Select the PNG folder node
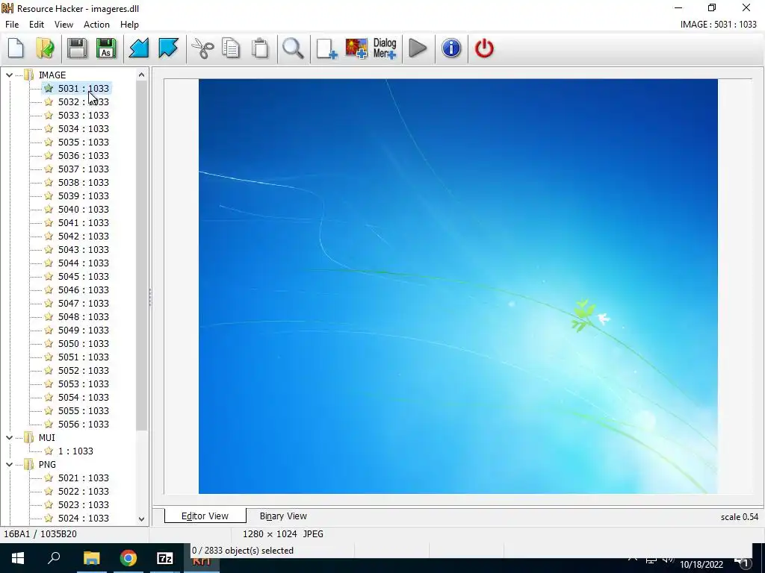This screenshot has height=573, width=765. point(47,464)
